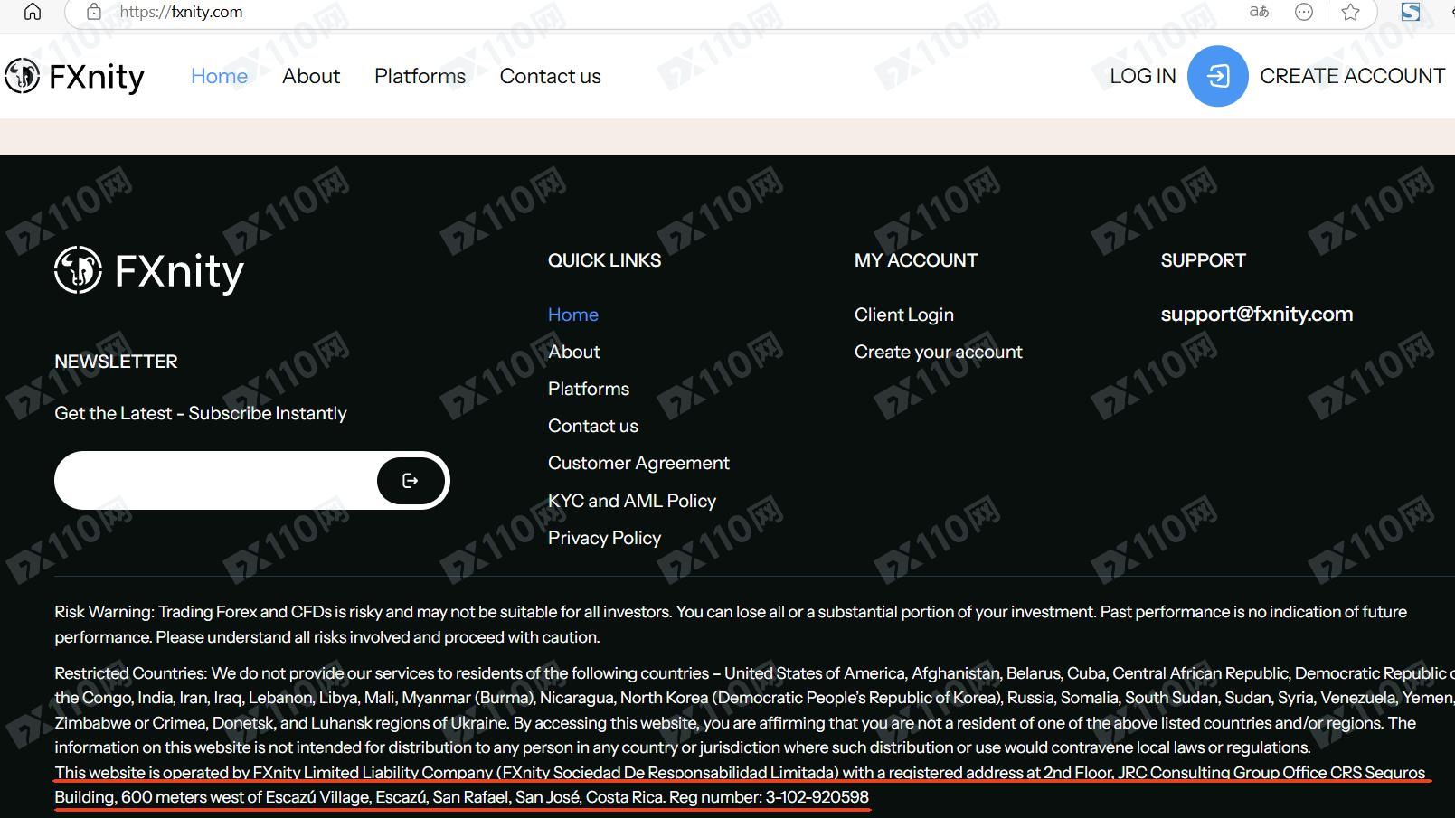Click the NEWSLETTER heading
Screen dimensions: 1455x818
(116, 362)
